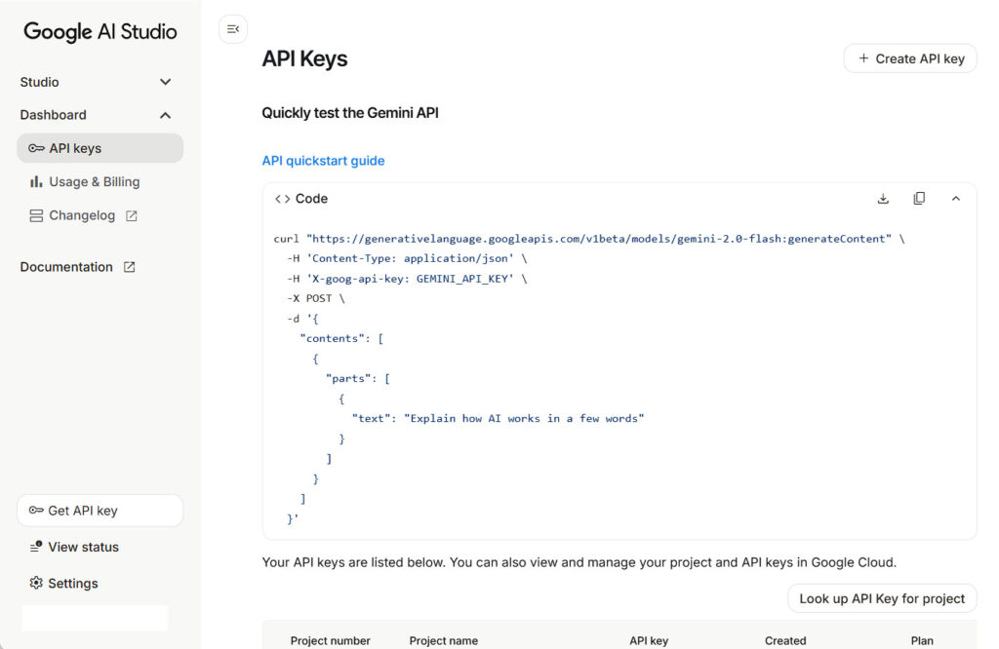Screen dimensions: 999x649
Task: Click the Get API key button
Action: [100, 511]
